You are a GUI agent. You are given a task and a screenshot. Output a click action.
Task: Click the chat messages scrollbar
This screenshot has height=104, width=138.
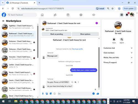pos(99,67)
